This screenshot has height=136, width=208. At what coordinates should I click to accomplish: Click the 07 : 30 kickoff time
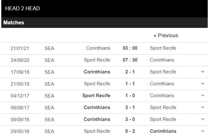tap(130, 60)
